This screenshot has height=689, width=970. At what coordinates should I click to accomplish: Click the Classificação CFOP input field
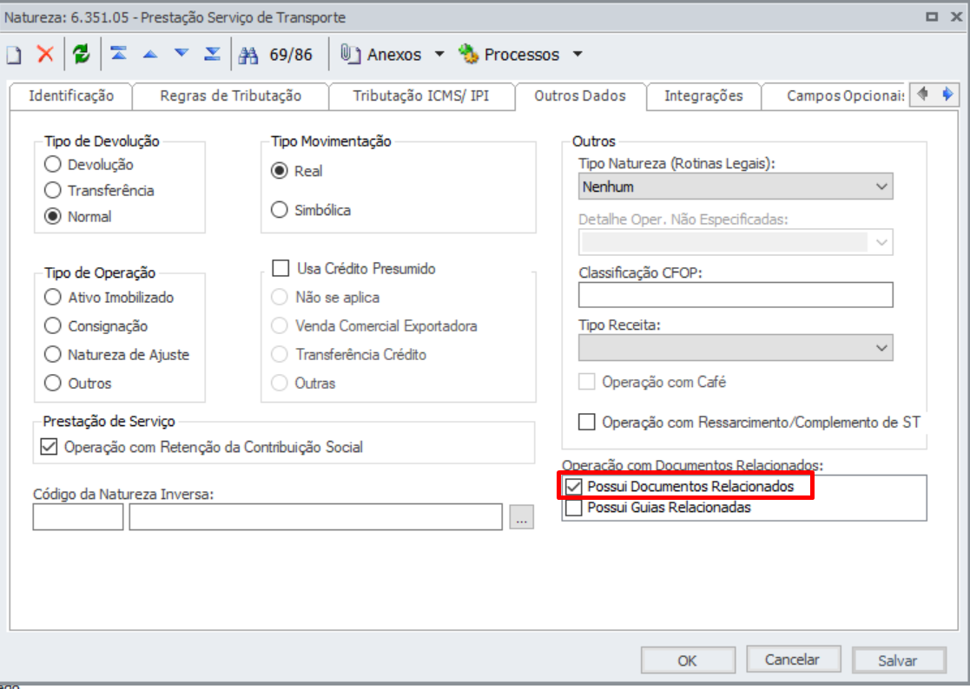click(x=735, y=296)
